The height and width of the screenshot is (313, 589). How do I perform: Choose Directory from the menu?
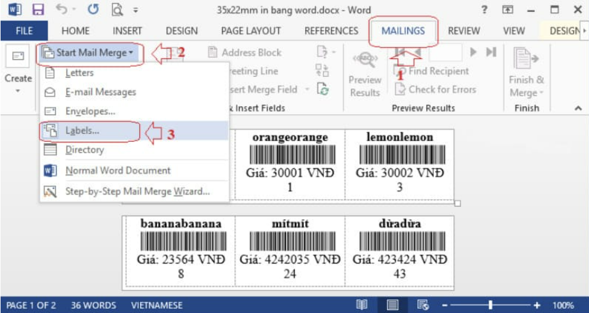[x=135, y=149]
